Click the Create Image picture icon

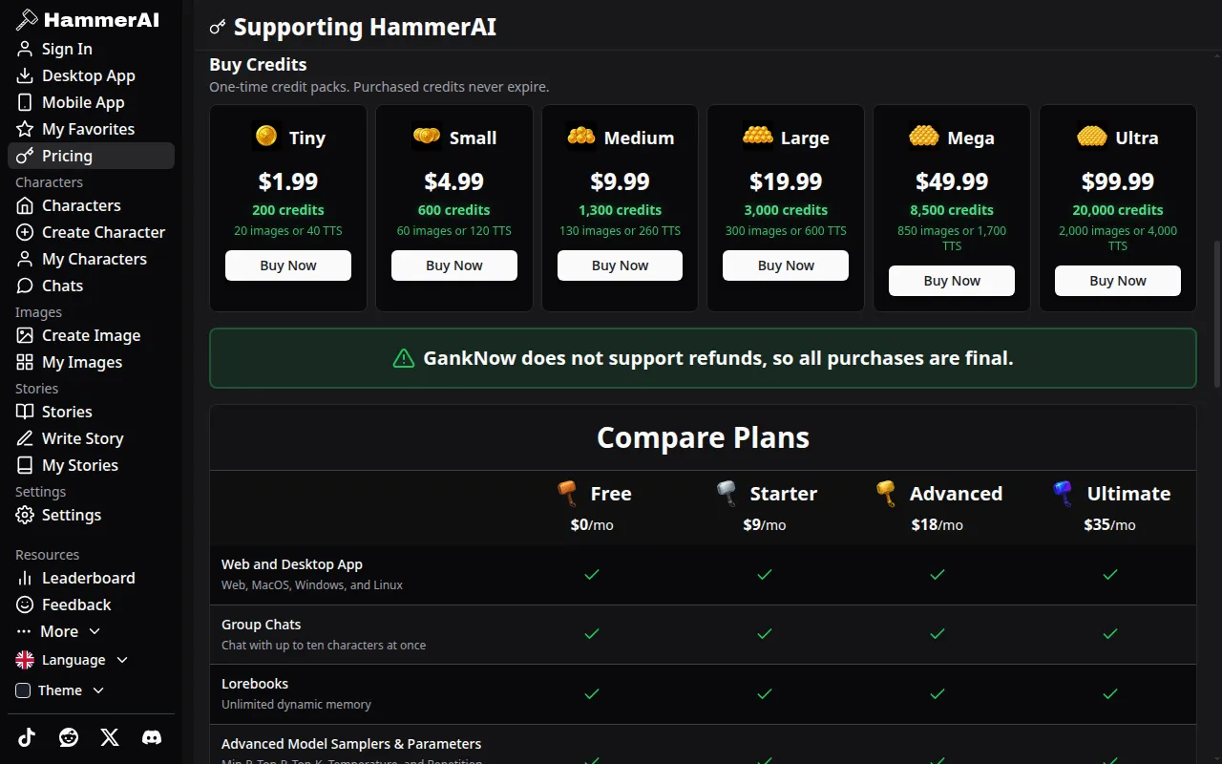25,335
